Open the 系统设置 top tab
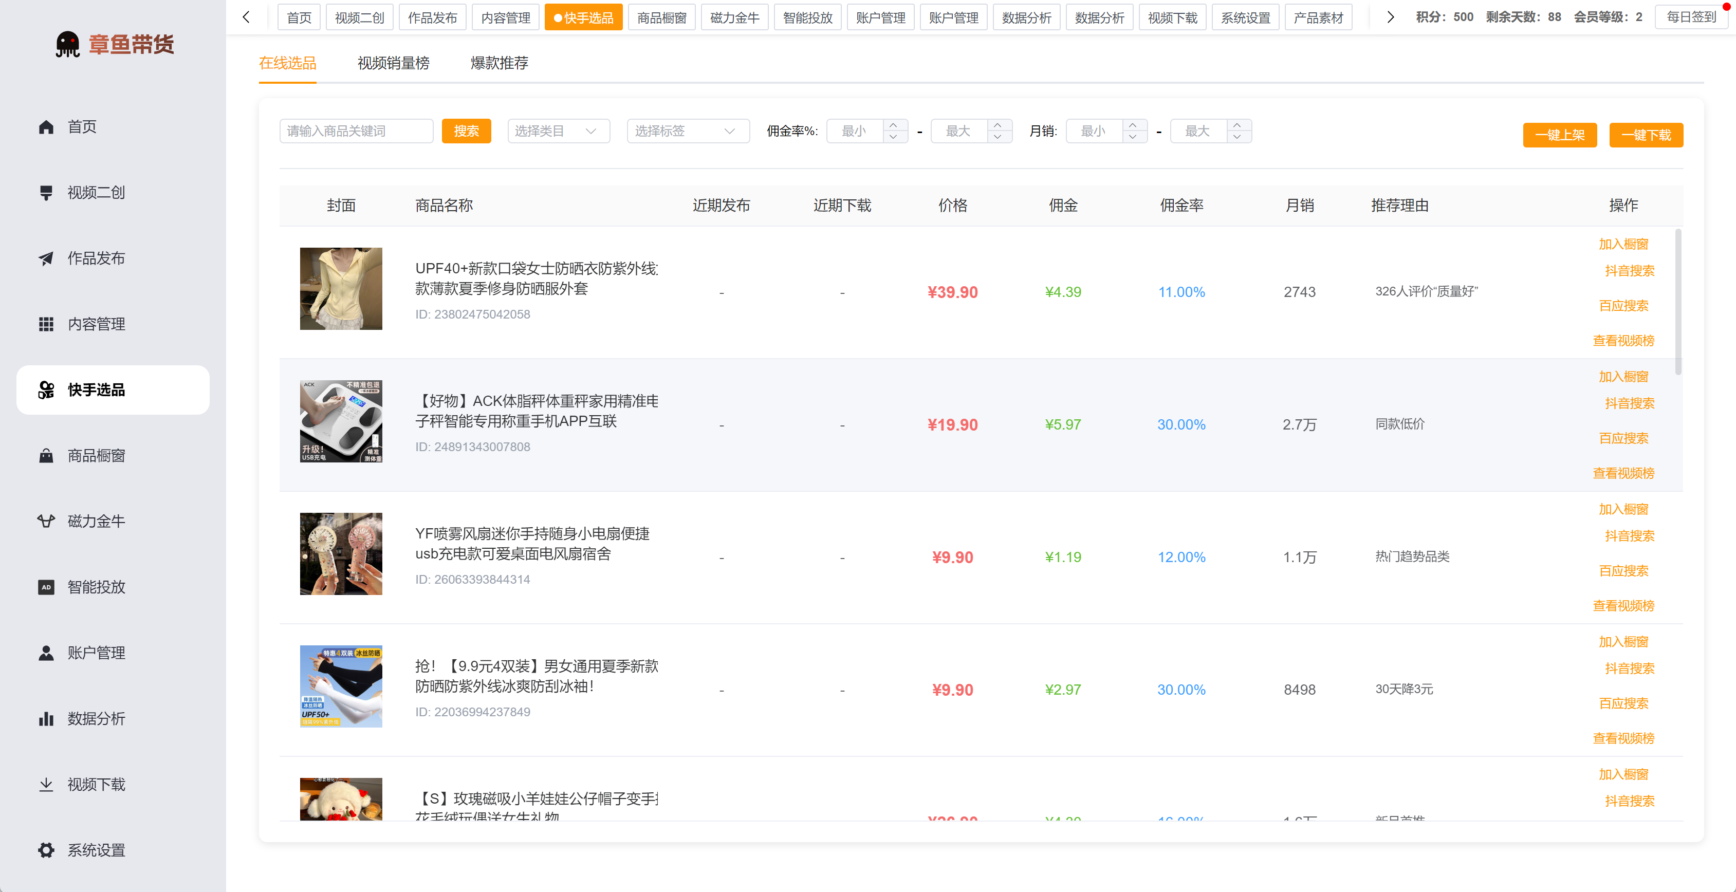Image resolution: width=1736 pixels, height=892 pixels. click(x=1245, y=17)
